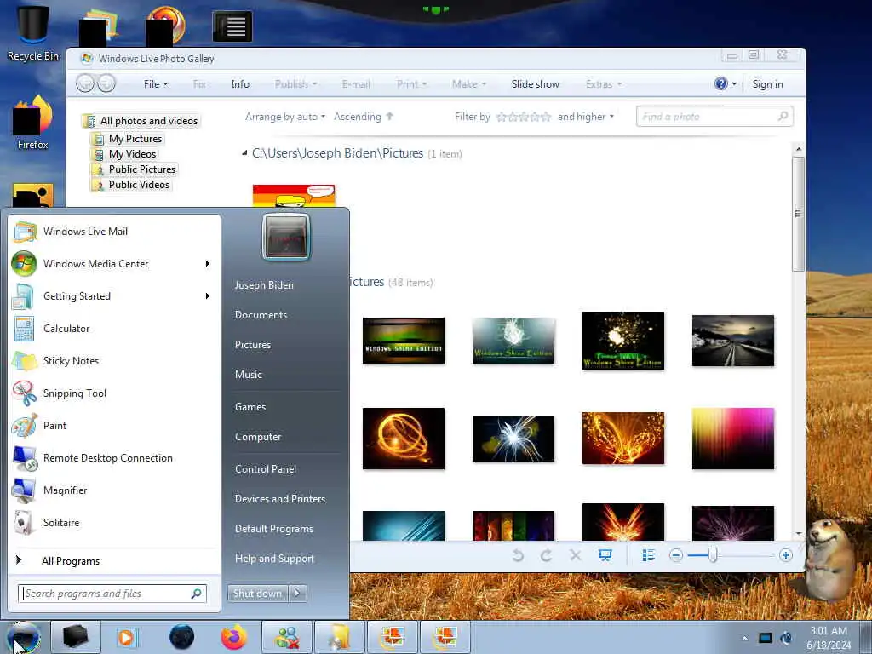Open Info pane in gallery toolbar
This screenshot has height=654, width=872.
[x=240, y=84]
